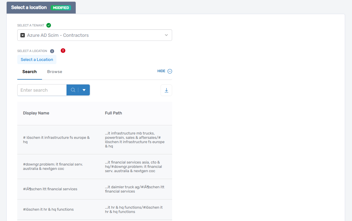Click the HIDE link text
This screenshot has width=352, height=221.
click(x=161, y=71)
